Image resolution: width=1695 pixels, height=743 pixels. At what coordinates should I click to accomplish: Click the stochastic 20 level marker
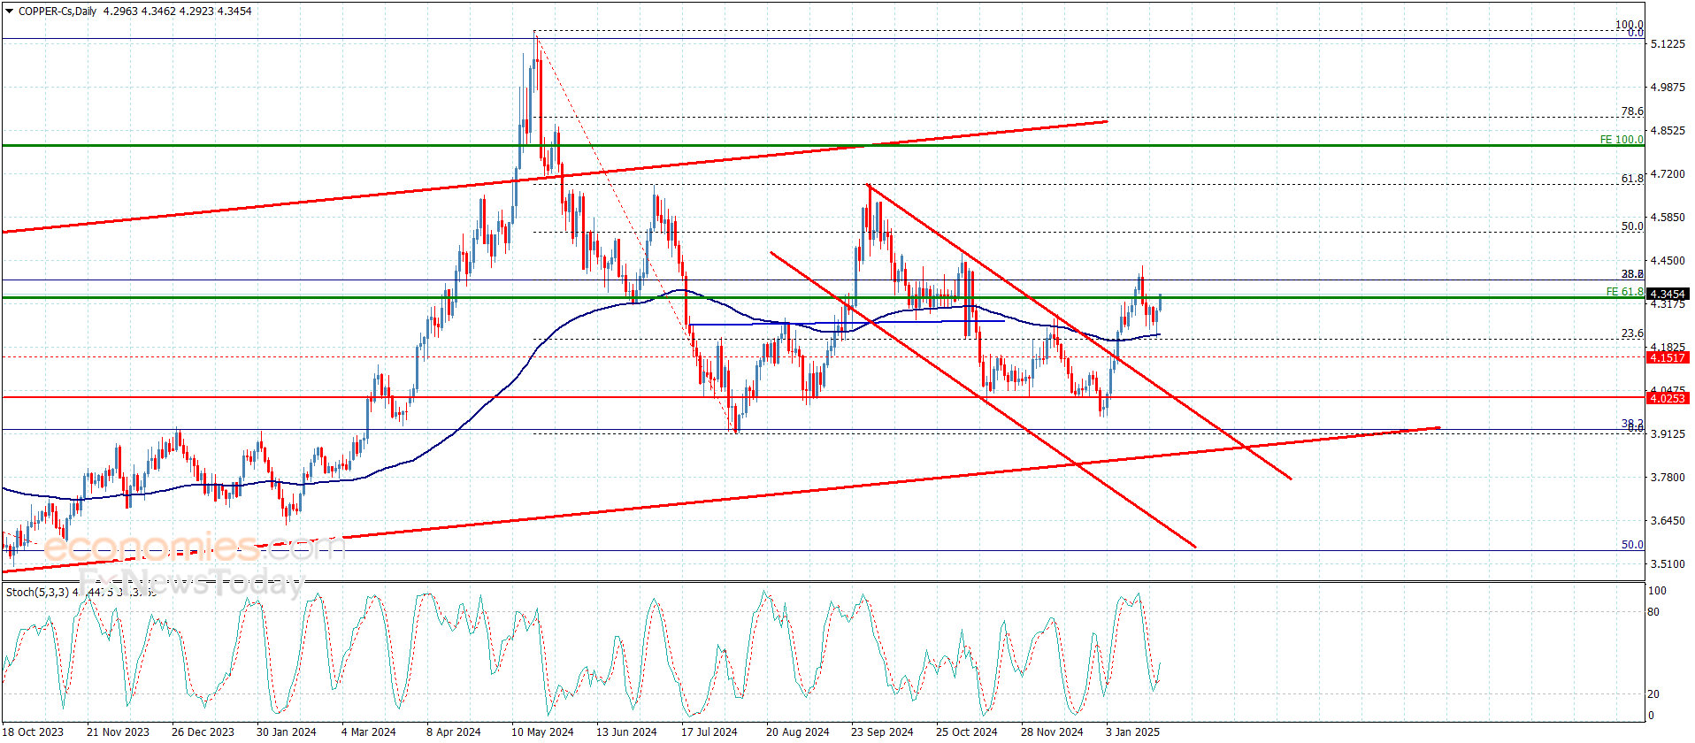(x=1653, y=694)
